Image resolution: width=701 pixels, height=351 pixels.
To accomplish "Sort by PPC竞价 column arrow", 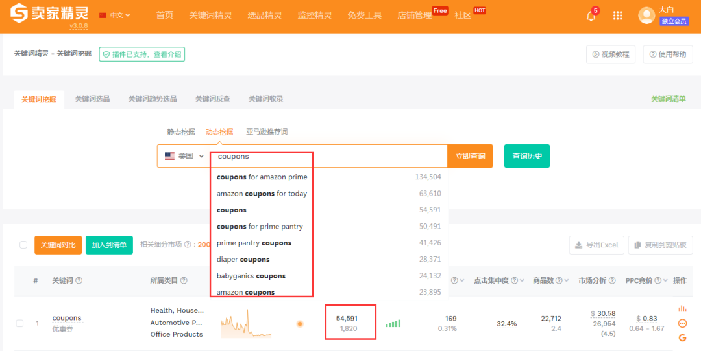I will (x=665, y=280).
